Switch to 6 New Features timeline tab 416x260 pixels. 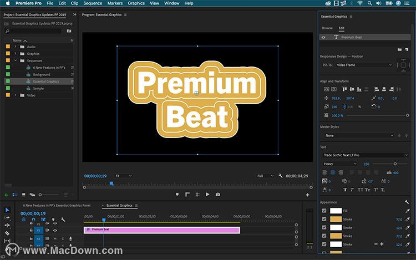pos(57,206)
